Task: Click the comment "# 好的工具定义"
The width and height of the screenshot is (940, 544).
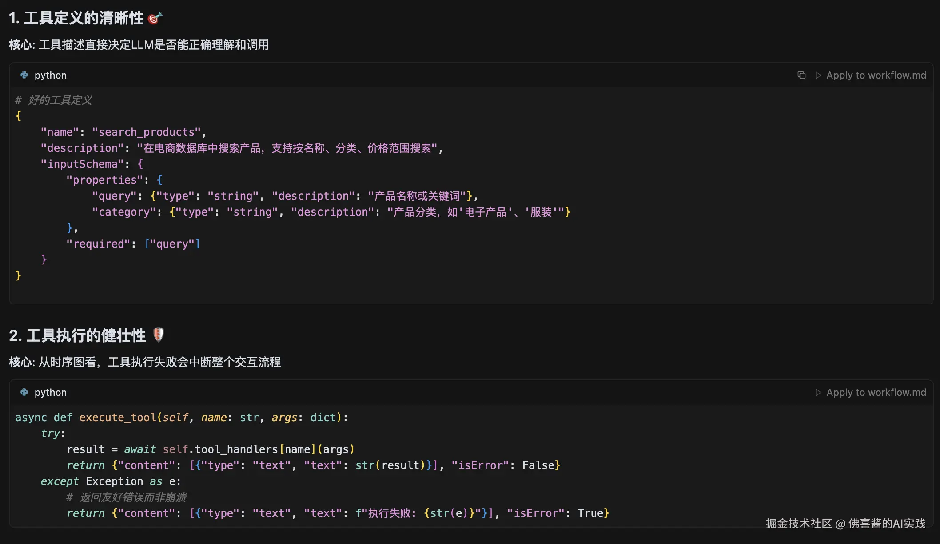Action: [x=54, y=100]
